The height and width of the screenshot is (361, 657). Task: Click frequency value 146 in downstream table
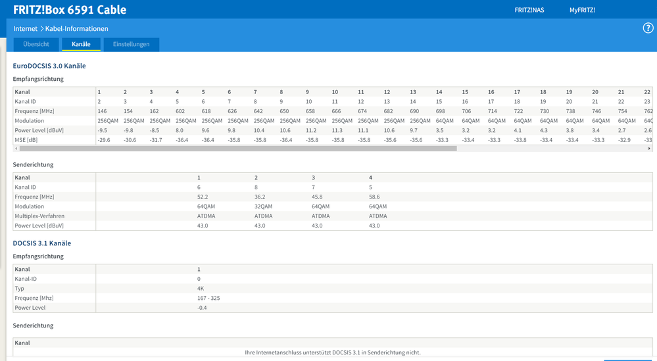coord(102,111)
